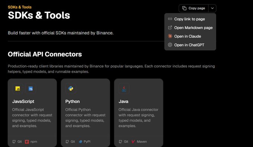Click the Official API Connectors heading
The height and width of the screenshot is (147, 253).
pos(45,54)
